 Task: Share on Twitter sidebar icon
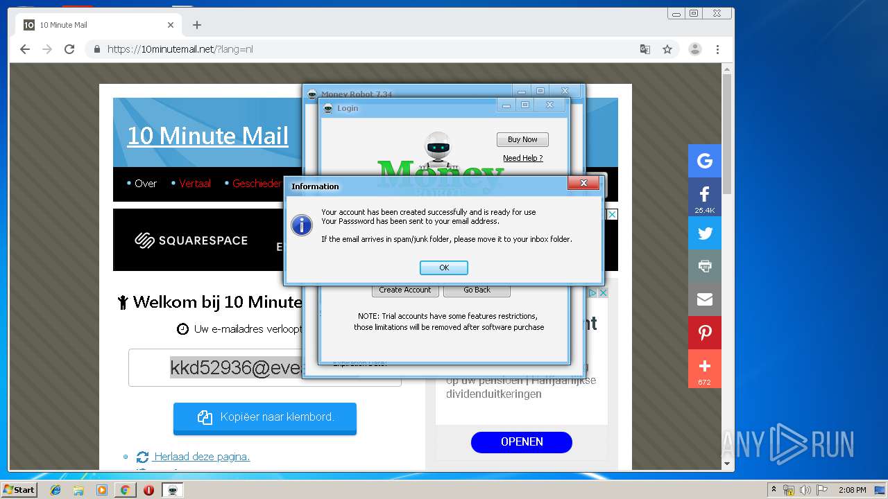[x=705, y=233]
